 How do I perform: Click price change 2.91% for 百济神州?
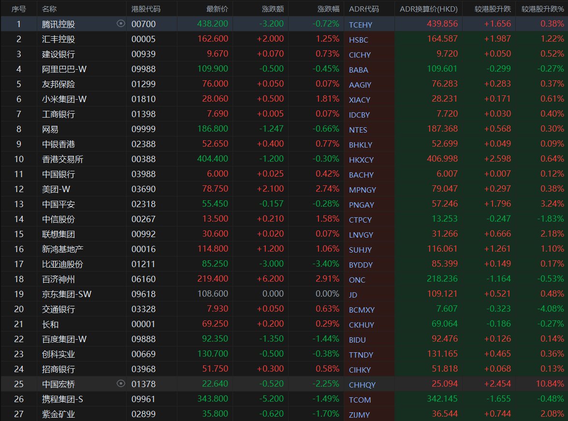coord(327,279)
